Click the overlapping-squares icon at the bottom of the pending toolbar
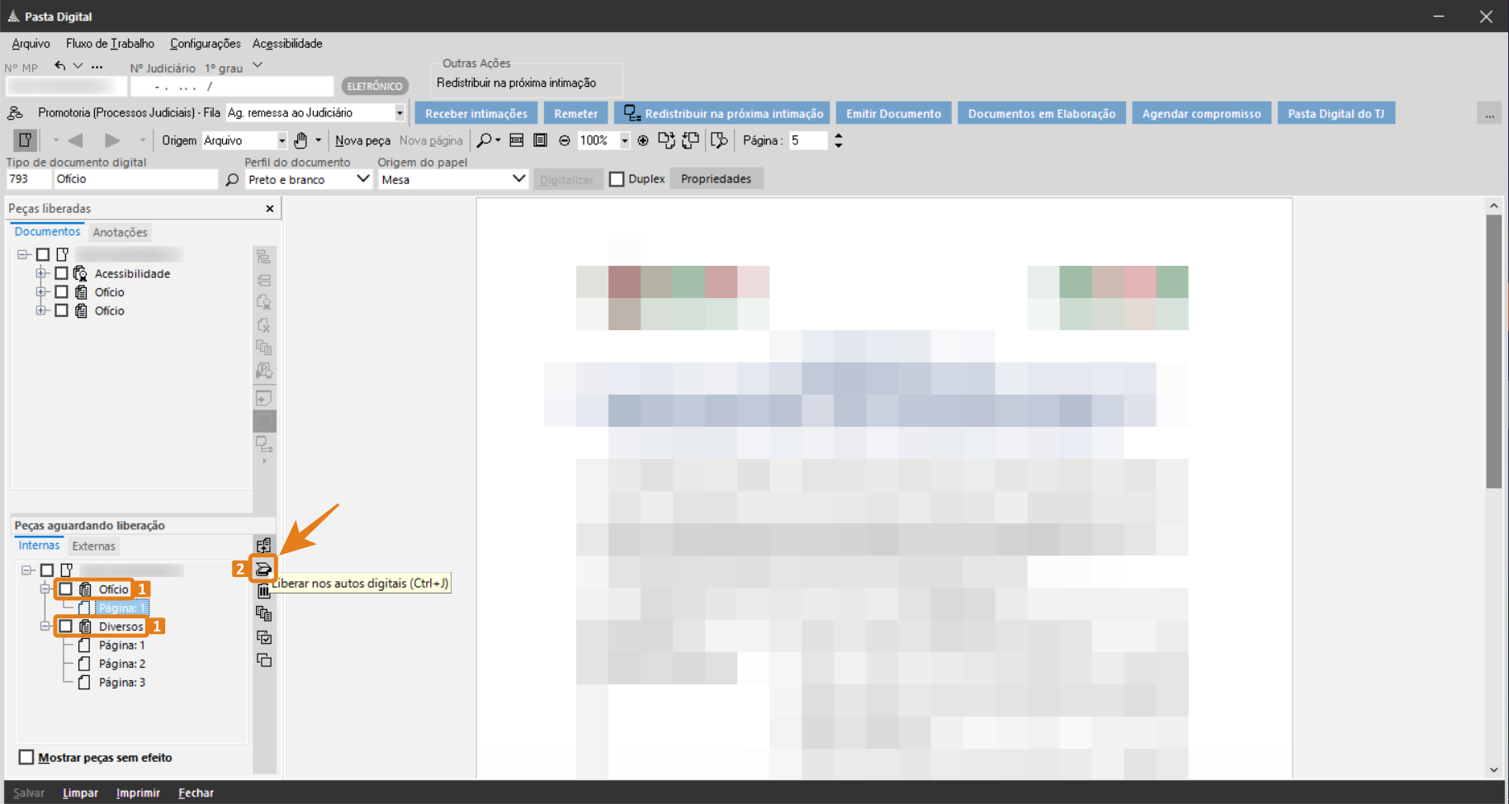1509x804 pixels. pos(263,660)
